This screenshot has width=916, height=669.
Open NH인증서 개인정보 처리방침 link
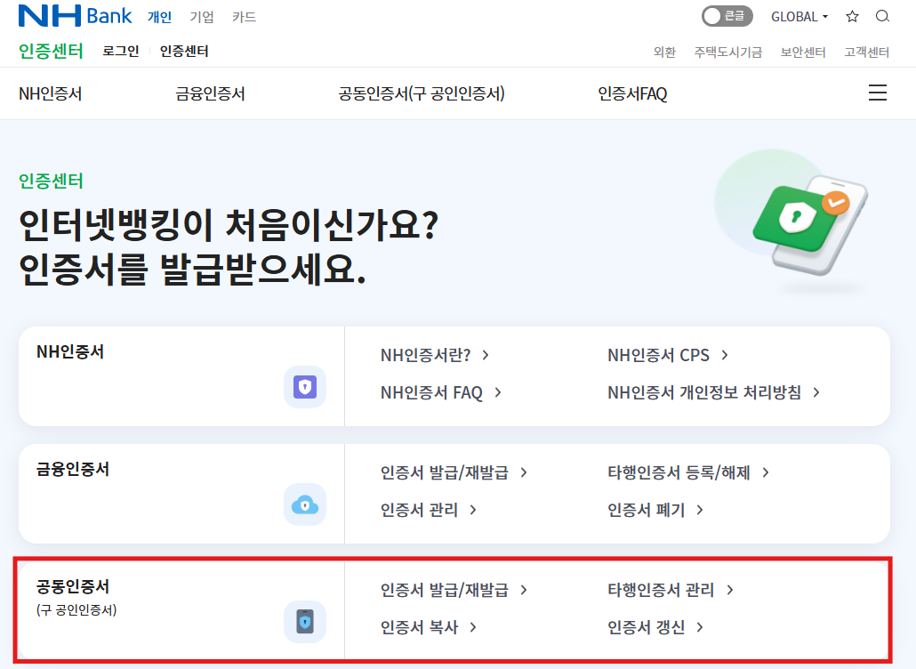[x=714, y=392]
